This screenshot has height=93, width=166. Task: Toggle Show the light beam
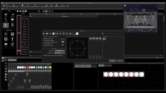tap(13, 6)
